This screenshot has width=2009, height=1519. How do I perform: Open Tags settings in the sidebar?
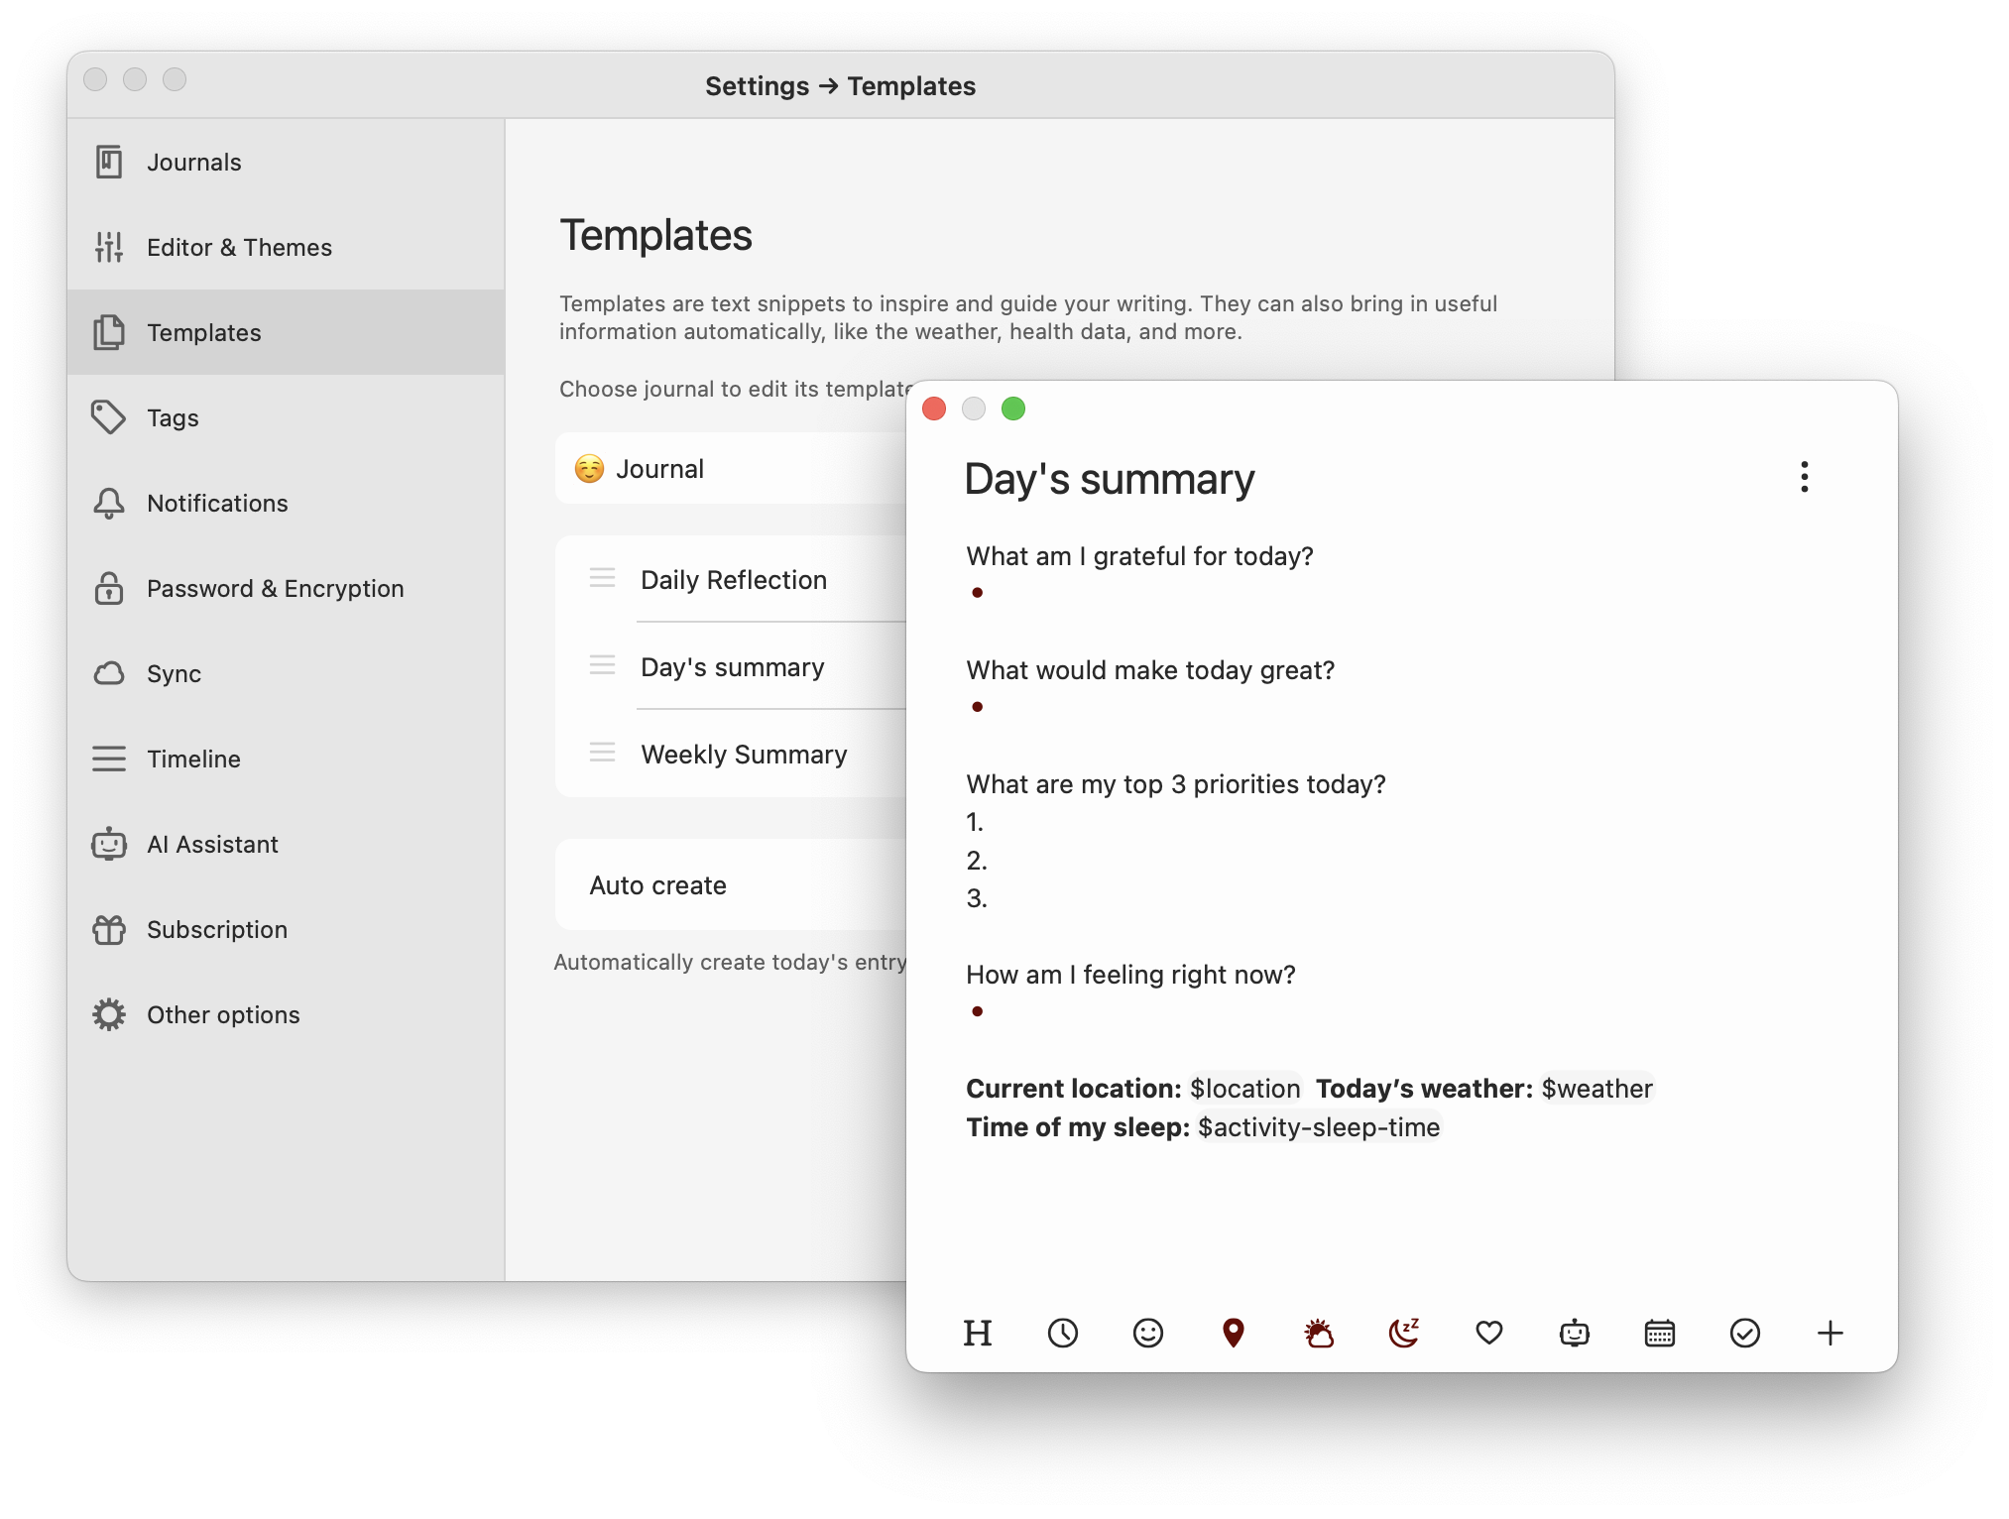171,416
